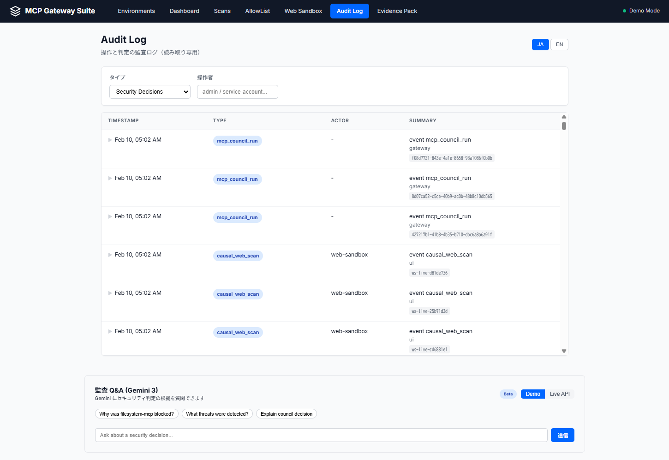Viewport: 669px width, 460px height.
Task: Click causal_web_scan badge in ws-live-25b71d3d row
Action: click(238, 294)
